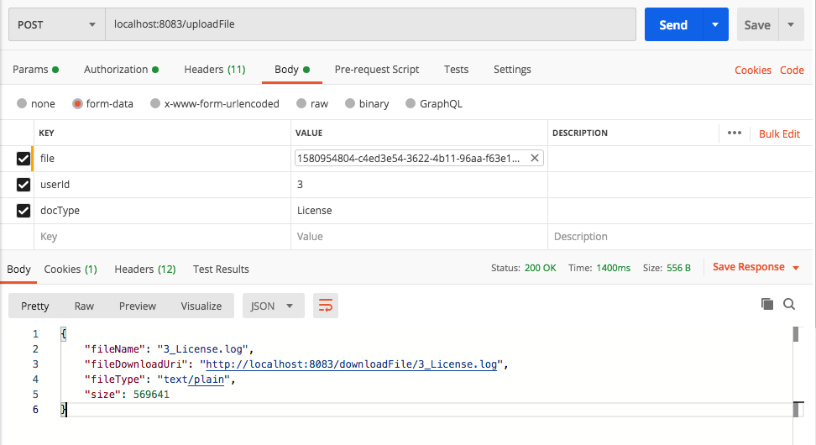Open the JSON format dropdown
816x445 pixels.
click(x=273, y=306)
